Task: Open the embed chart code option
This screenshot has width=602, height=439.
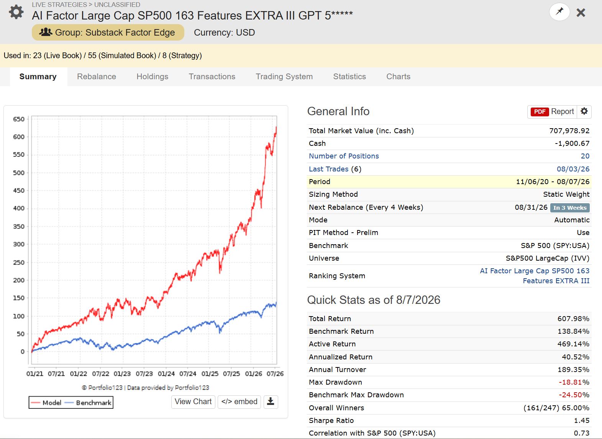Action: pos(239,401)
